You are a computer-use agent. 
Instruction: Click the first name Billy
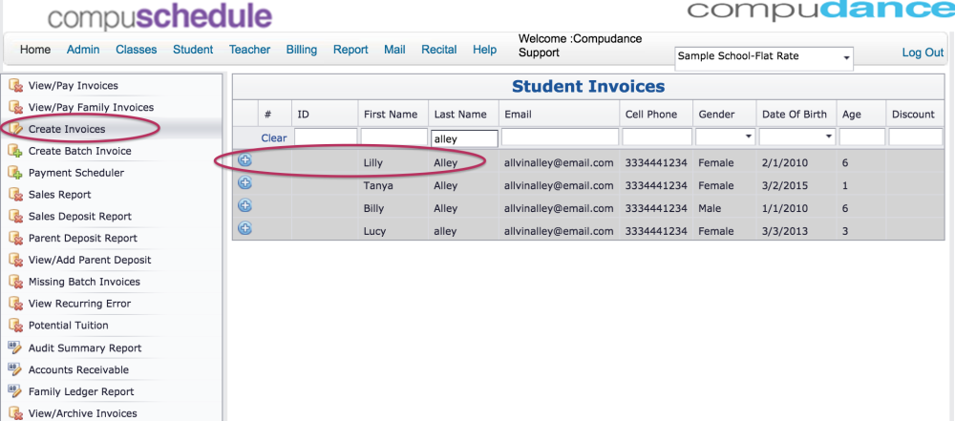click(374, 208)
